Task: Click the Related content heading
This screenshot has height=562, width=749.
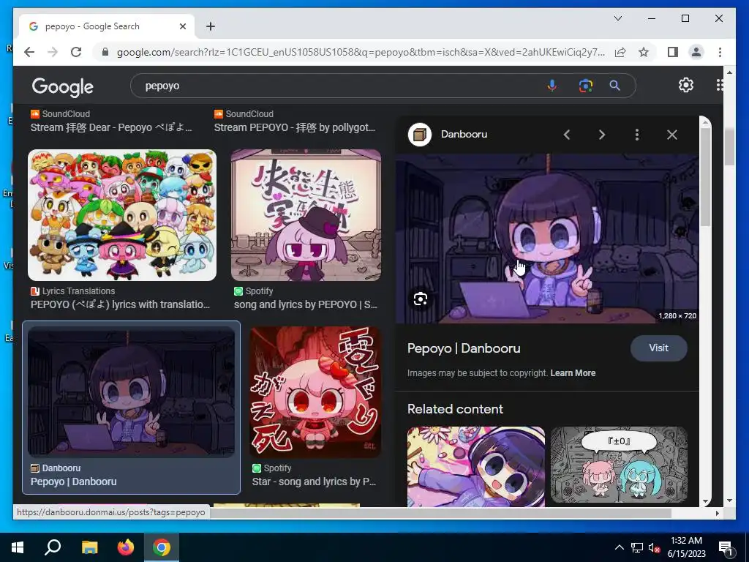Action: click(455, 409)
